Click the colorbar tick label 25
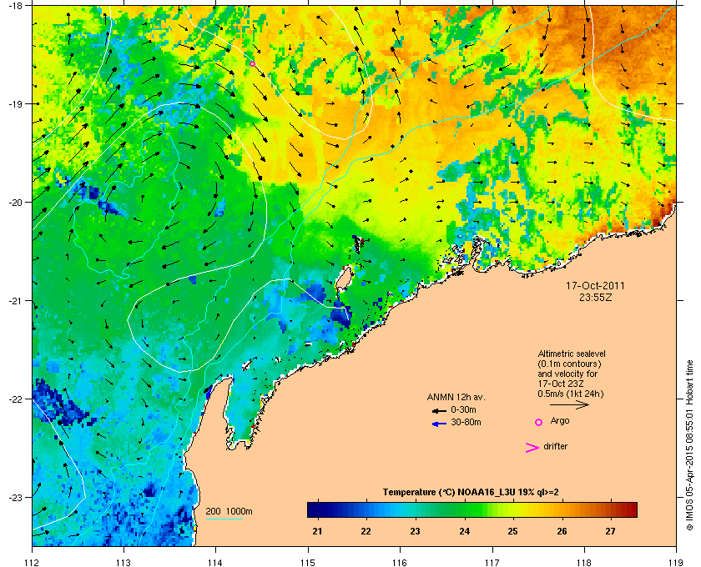Screen dimensions: 701x567 (512, 532)
